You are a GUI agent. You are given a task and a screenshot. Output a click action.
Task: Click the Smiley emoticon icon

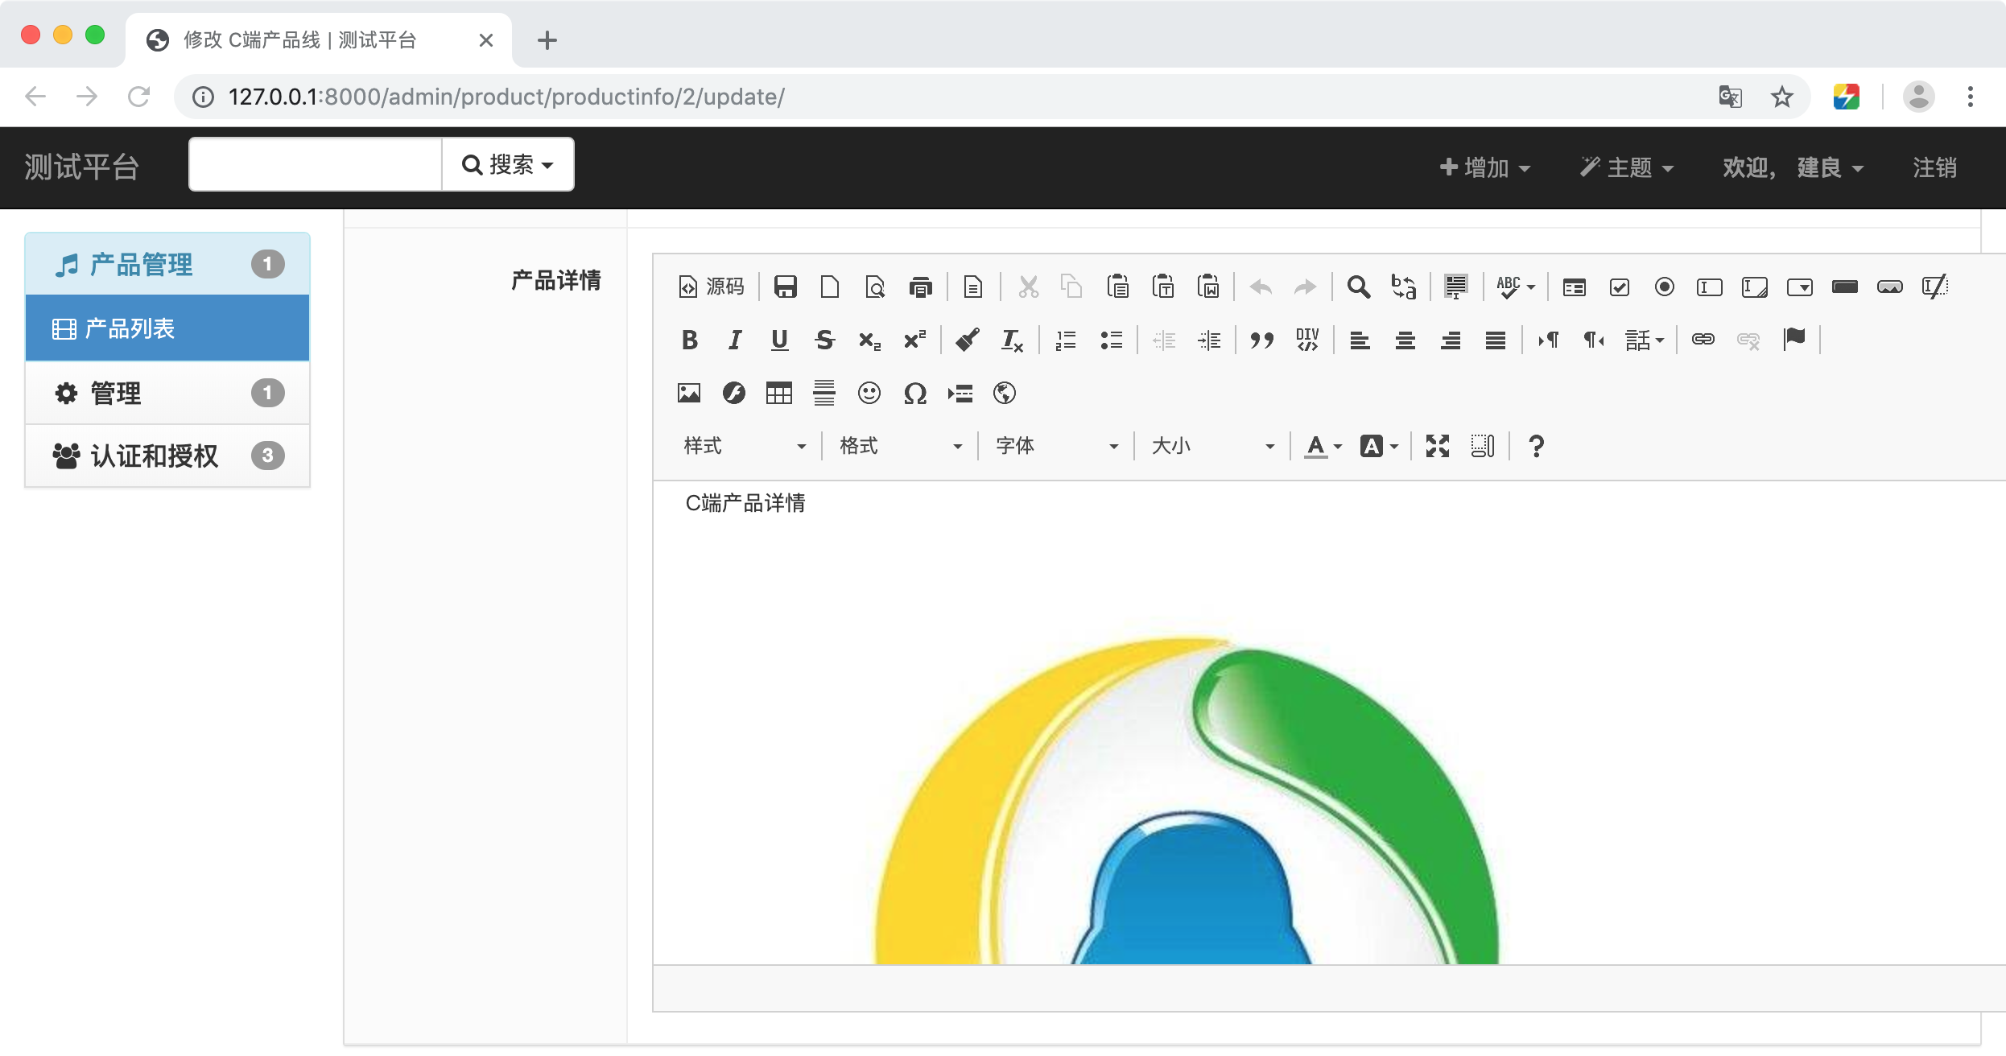[x=869, y=393]
